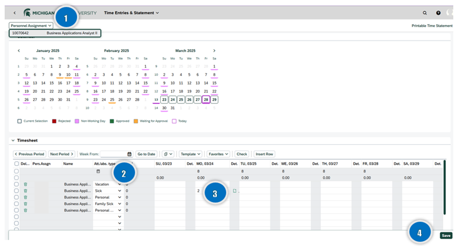This screenshot has height=246, width=457.
Task: Click the help question mark icon
Action: point(438,13)
